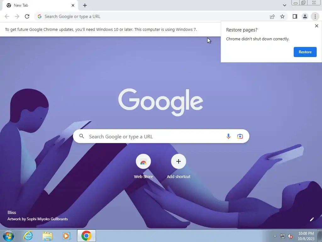Click the Windows 7 update notice text

pos(101,29)
